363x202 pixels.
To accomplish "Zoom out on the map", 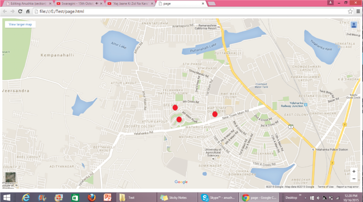I will point(353,179).
